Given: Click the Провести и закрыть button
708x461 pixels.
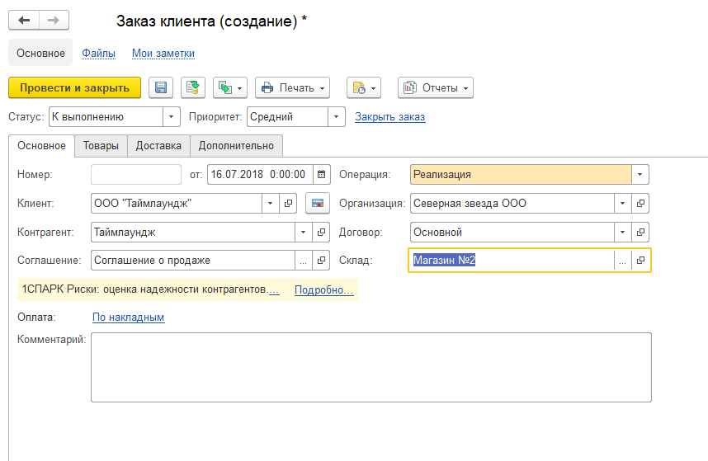Looking at the screenshot, I should [74, 87].
